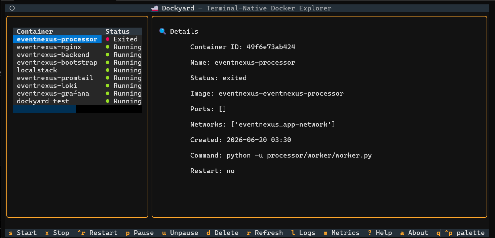
Task: Select the eventnexus-loki container
Action: click(x=77, y=86)
